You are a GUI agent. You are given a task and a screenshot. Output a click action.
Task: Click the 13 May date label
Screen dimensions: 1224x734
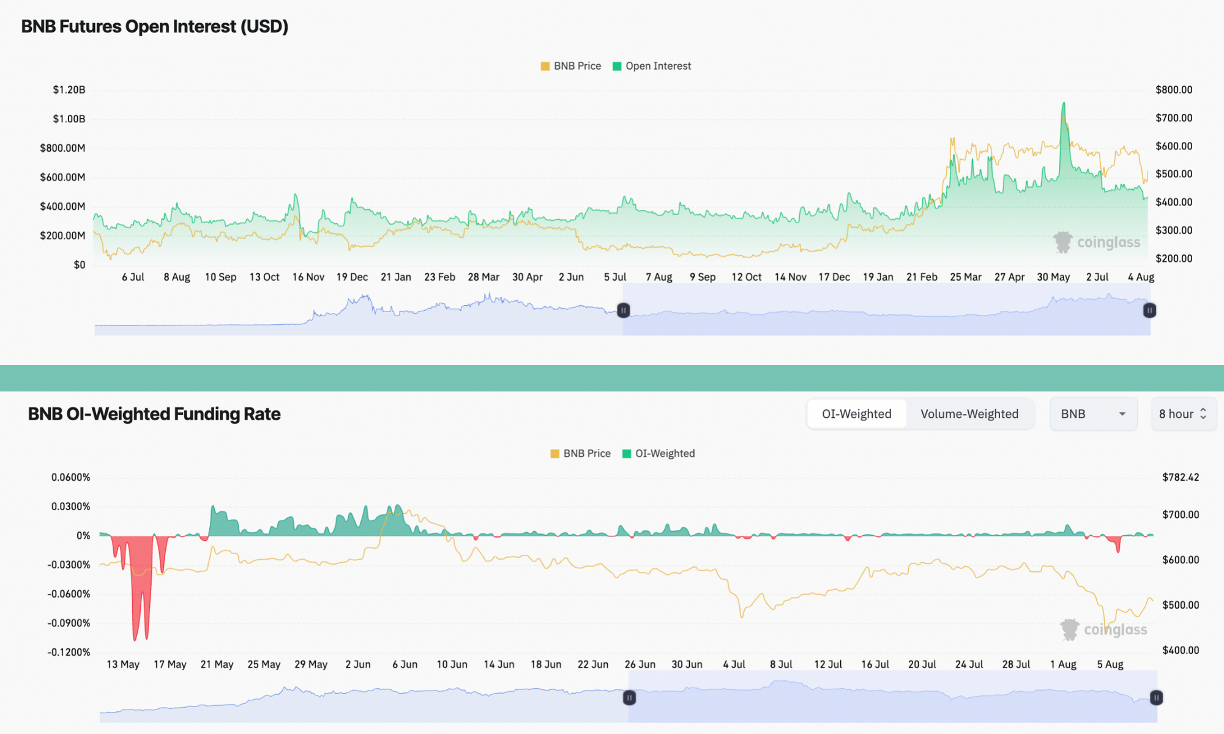(x=123, y=664)
